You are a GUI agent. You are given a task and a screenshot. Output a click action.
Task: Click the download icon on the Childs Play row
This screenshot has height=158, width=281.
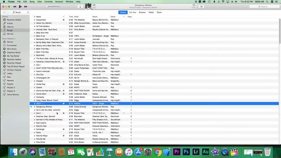63,84
